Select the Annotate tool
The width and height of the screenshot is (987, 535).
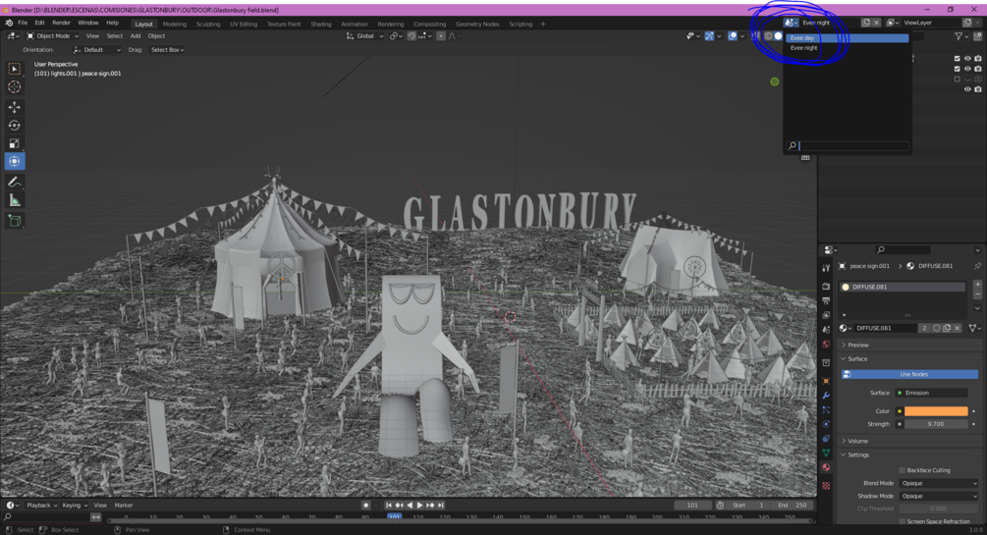[x=15, y=182]
